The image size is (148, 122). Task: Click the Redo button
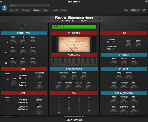click(64, 10)
